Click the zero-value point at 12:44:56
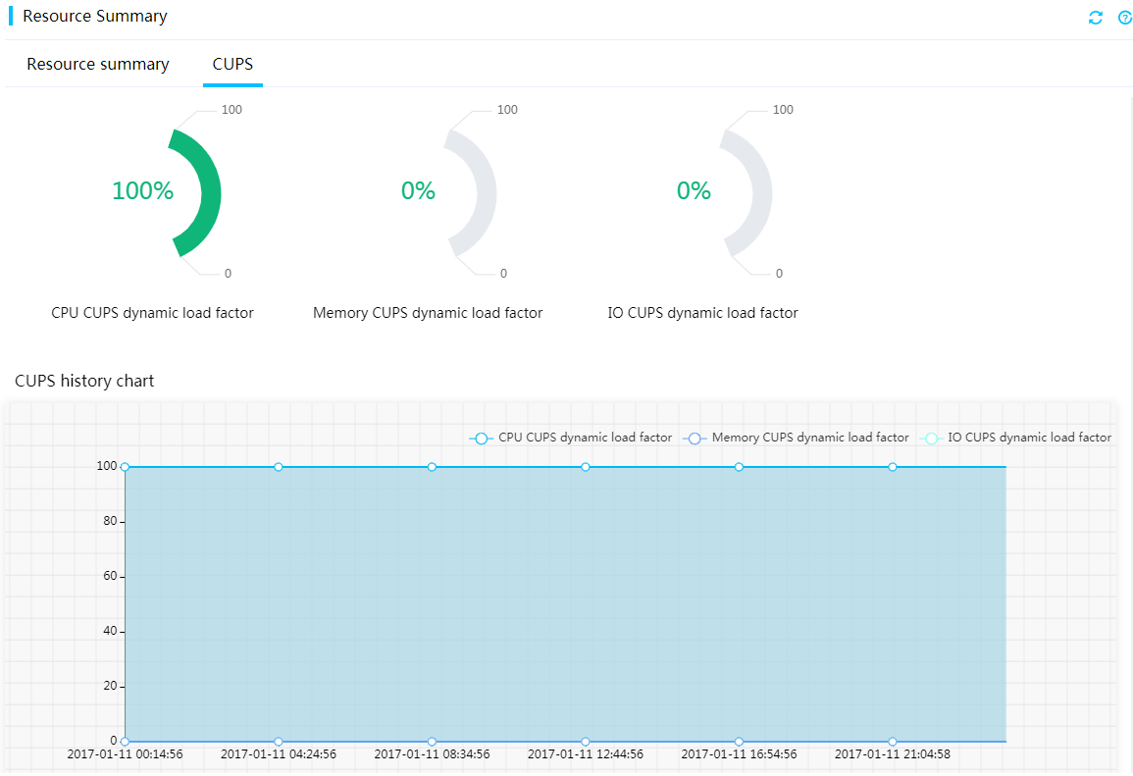1133x776 pixels. point(586,742)
